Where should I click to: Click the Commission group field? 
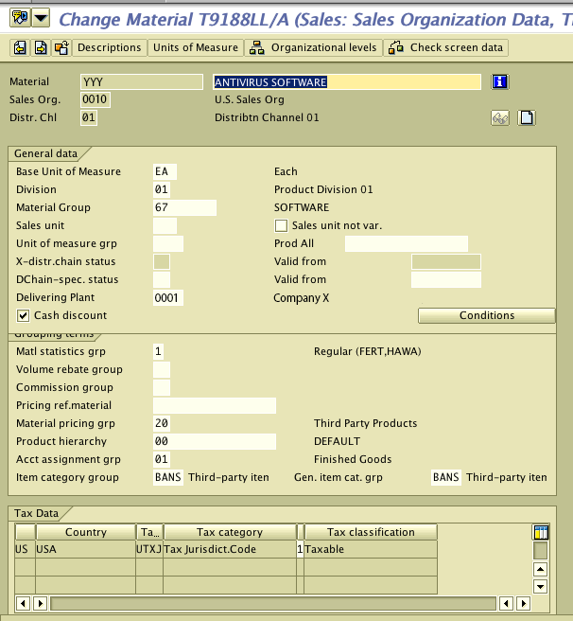tap(162, 387)
